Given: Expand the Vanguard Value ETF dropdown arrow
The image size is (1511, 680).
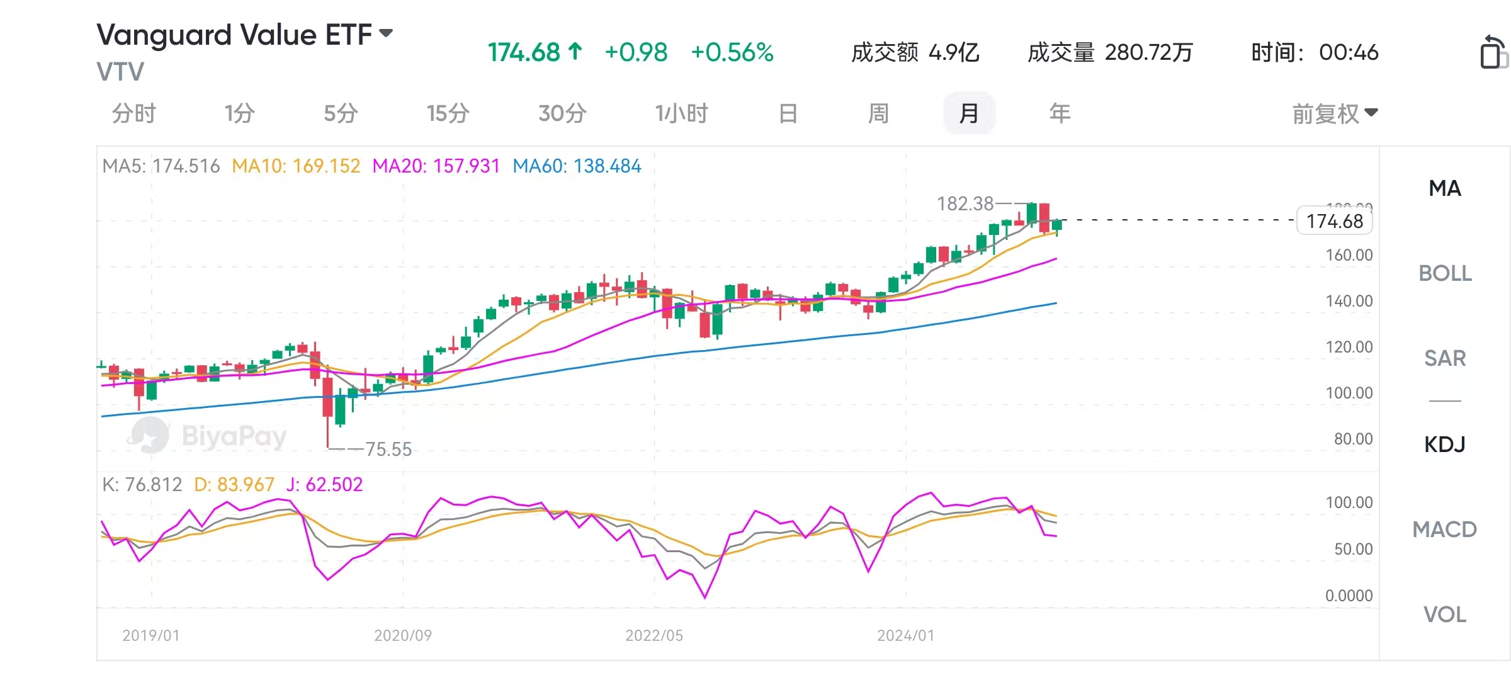Looking at the screenshot, I should pyautogui.click(x=386, y=33).
